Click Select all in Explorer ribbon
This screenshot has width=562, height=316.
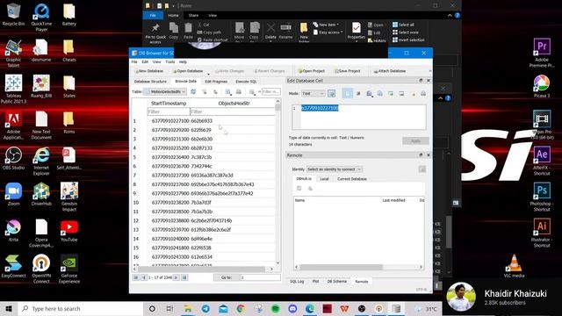[403, 25]
